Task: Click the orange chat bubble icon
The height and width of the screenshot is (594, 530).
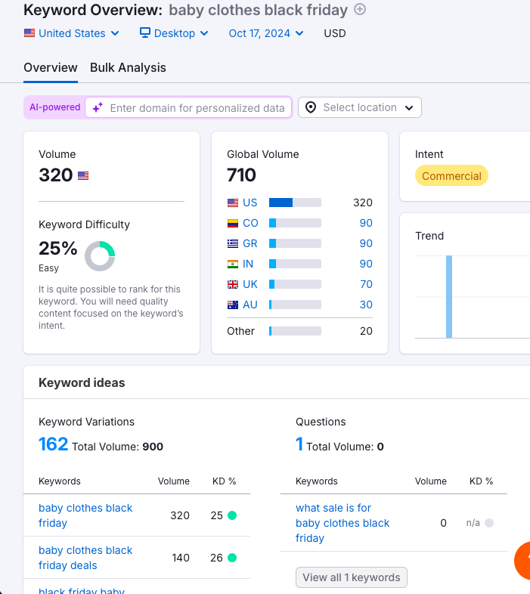Action: (522, 561)
